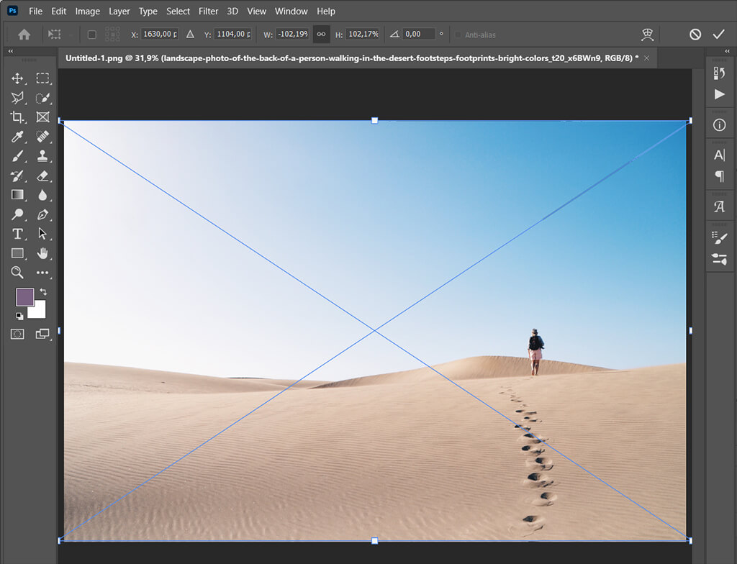The width and height of the screenshot is (737, 564).
Task: Select the Eyedropper tool
Action: coord(18,137)
